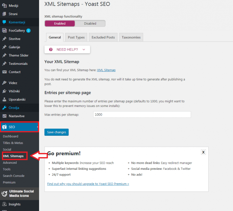Open the FooGallery menu
Image resolution: width=233 pixels, height=211 pixels.
[x=17, y=31]
